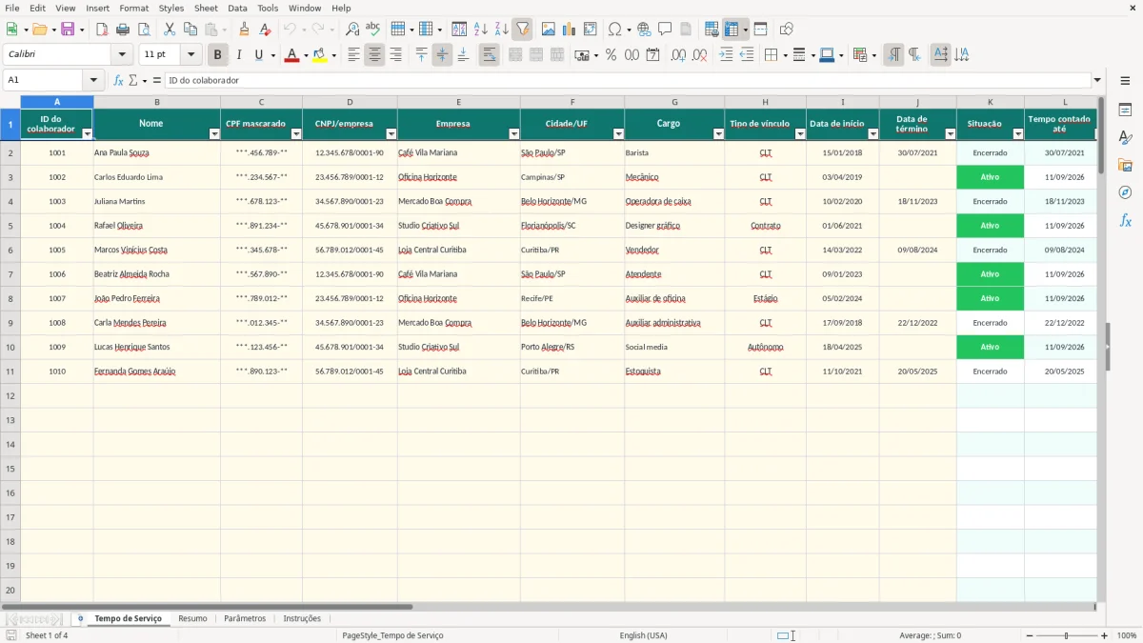Run the spelling check
Image resolution: width=1143 pixels, height=643 pixels.
pos(373,30)
